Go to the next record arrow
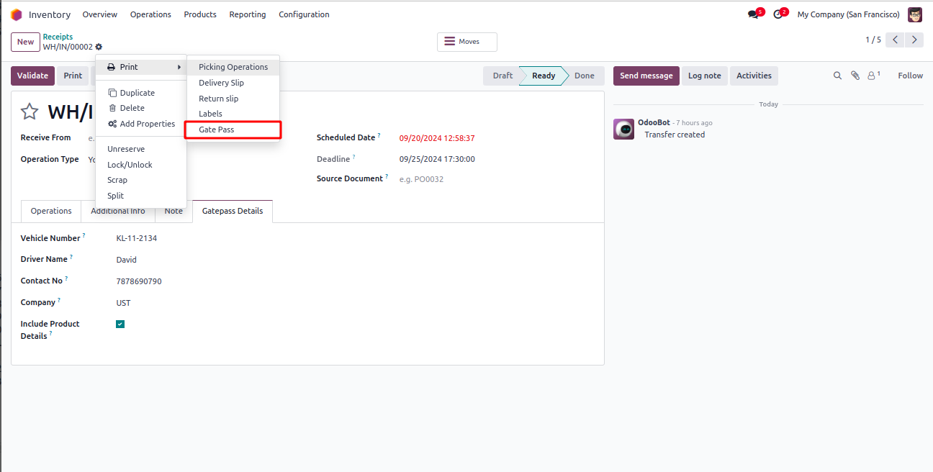Screen dimensions: 933x472 coord(914,40)
